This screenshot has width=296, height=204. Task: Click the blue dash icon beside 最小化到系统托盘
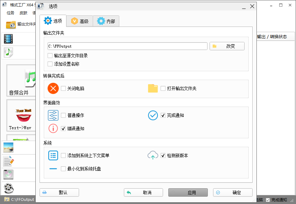pyautogui.click(x=53, y=169)
